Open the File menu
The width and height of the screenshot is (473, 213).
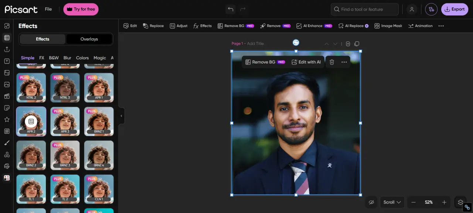click(x=48, y=9)
